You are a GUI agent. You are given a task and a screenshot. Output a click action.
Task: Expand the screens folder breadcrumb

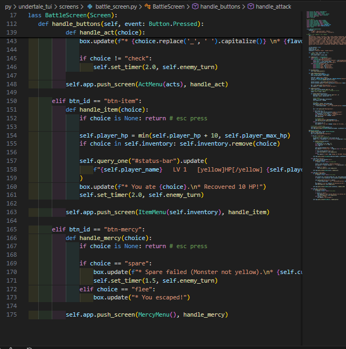pyautogui.click(x=69, y=6)
